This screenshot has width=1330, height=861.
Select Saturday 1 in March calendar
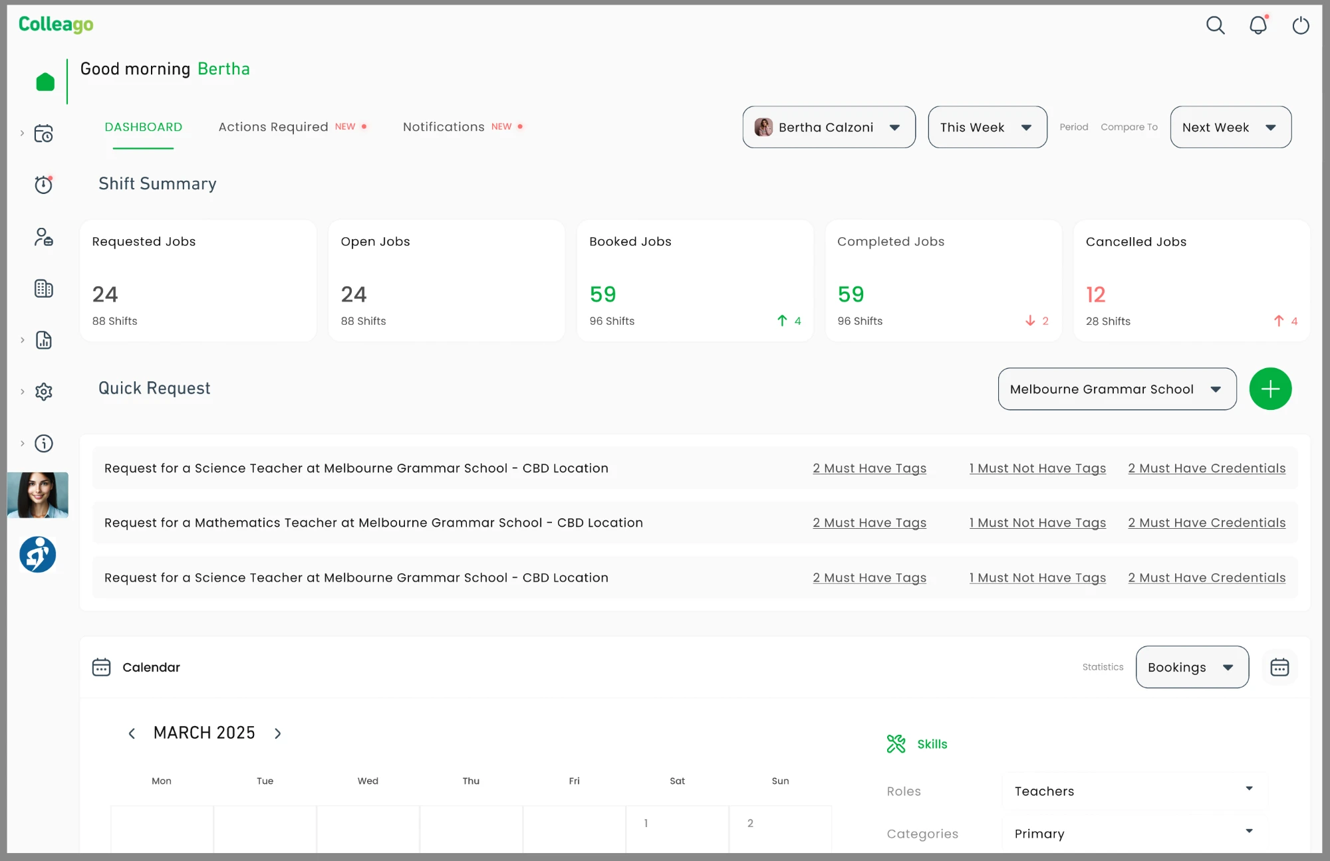[x=677, y=829]
